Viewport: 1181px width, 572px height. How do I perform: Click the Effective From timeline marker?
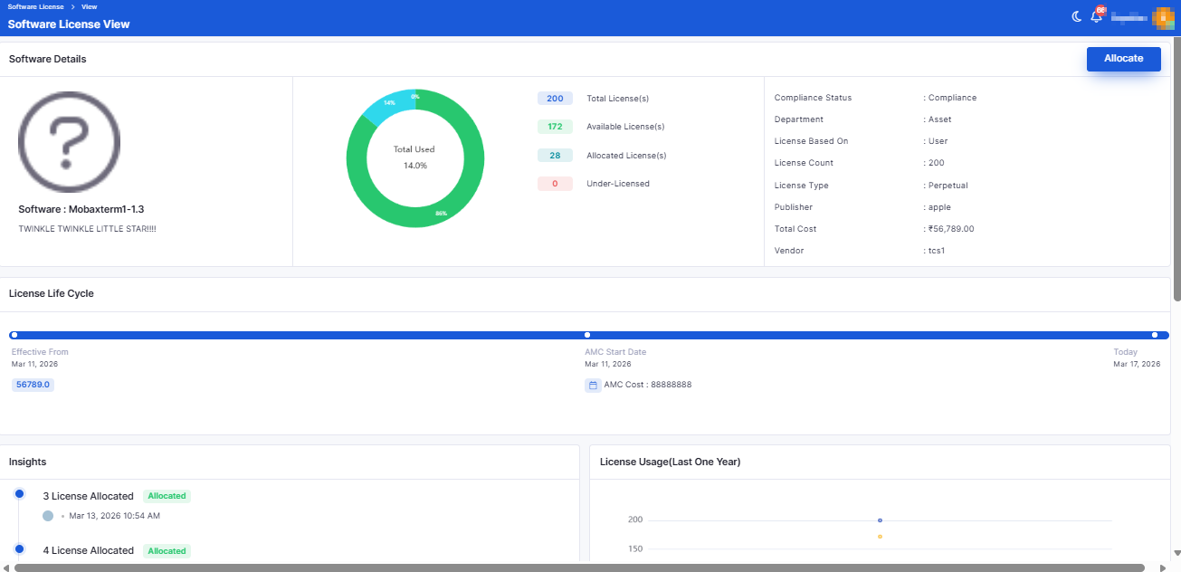coord(14,335)
